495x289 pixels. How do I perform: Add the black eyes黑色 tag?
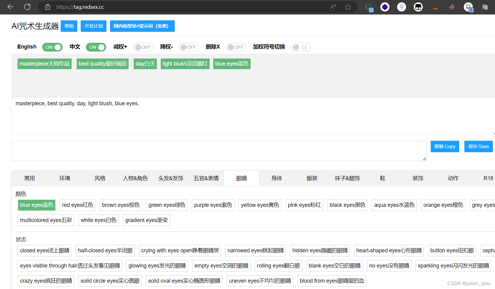(348, 205)
